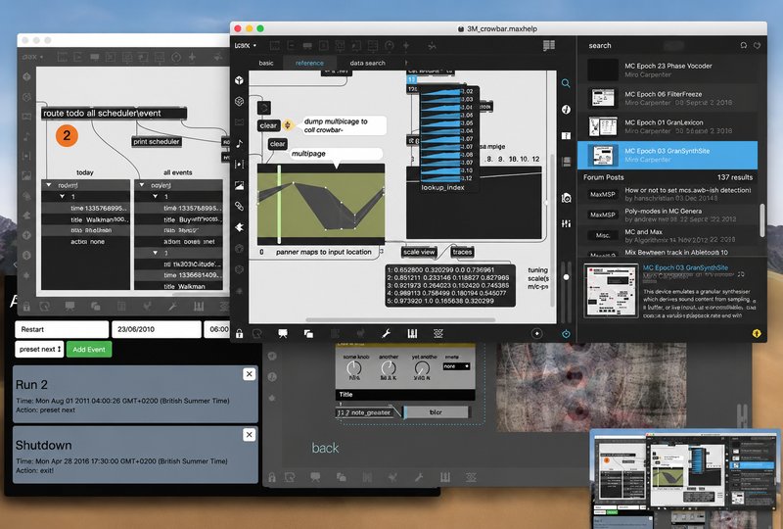
Task: Open the images icon in crowbar left sidebar
Action: point(239,185)
